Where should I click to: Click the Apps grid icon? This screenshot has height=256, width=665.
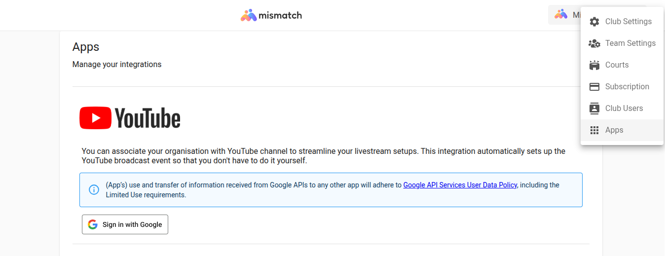(594, 130)
